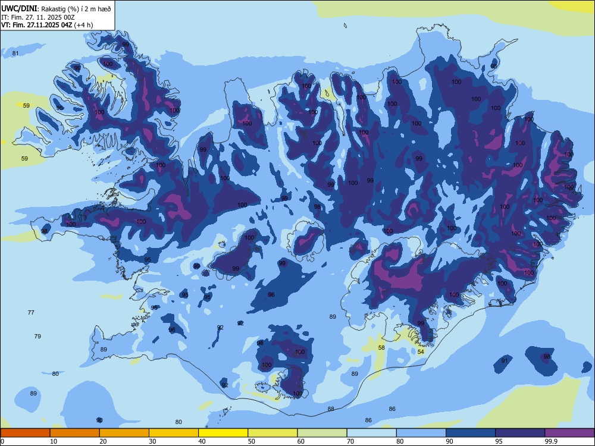Click the '10' legend tick label

[54, 441]
